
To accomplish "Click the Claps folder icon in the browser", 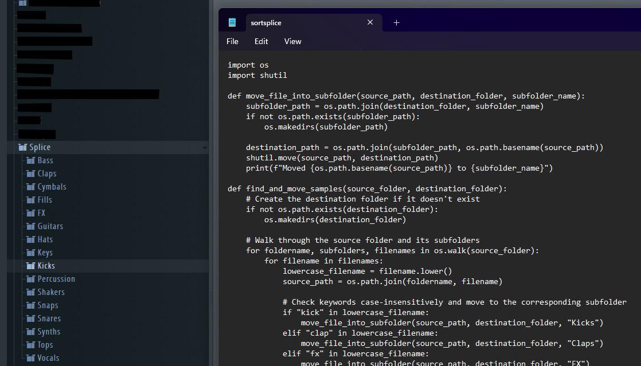I will tap(29, 173).
